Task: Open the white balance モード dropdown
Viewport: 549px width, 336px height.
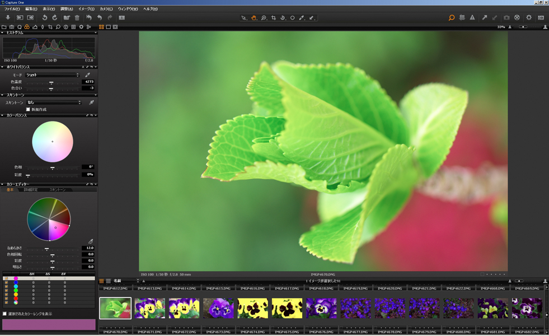Action: (51, 74)
